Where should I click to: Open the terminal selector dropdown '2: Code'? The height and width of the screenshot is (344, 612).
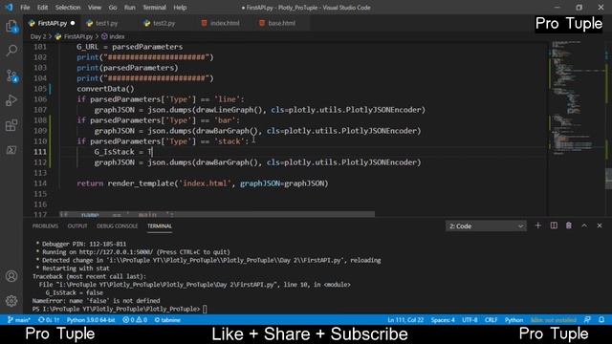pyautogui.click(x=486, y=226)
